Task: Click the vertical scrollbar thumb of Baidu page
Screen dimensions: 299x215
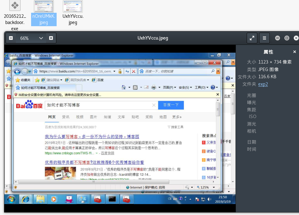Action: click(x=217, y=109)
